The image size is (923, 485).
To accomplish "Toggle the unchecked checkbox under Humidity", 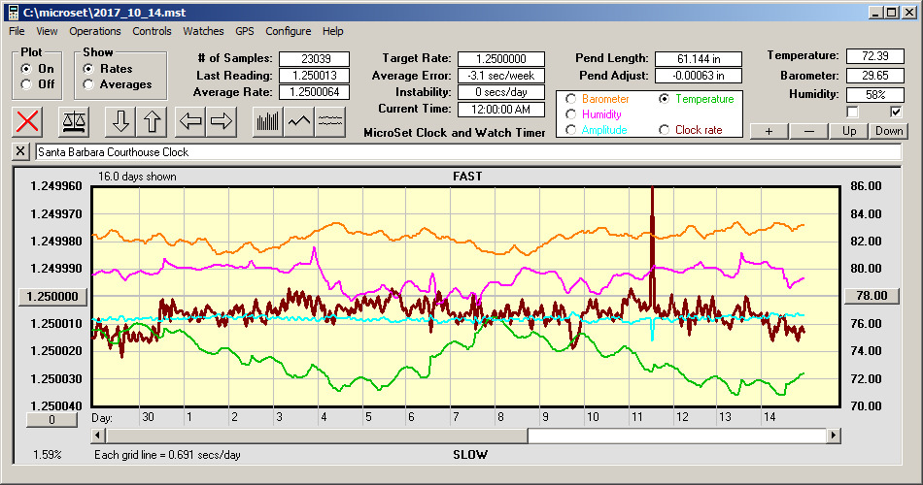I will tap(852, 112).
